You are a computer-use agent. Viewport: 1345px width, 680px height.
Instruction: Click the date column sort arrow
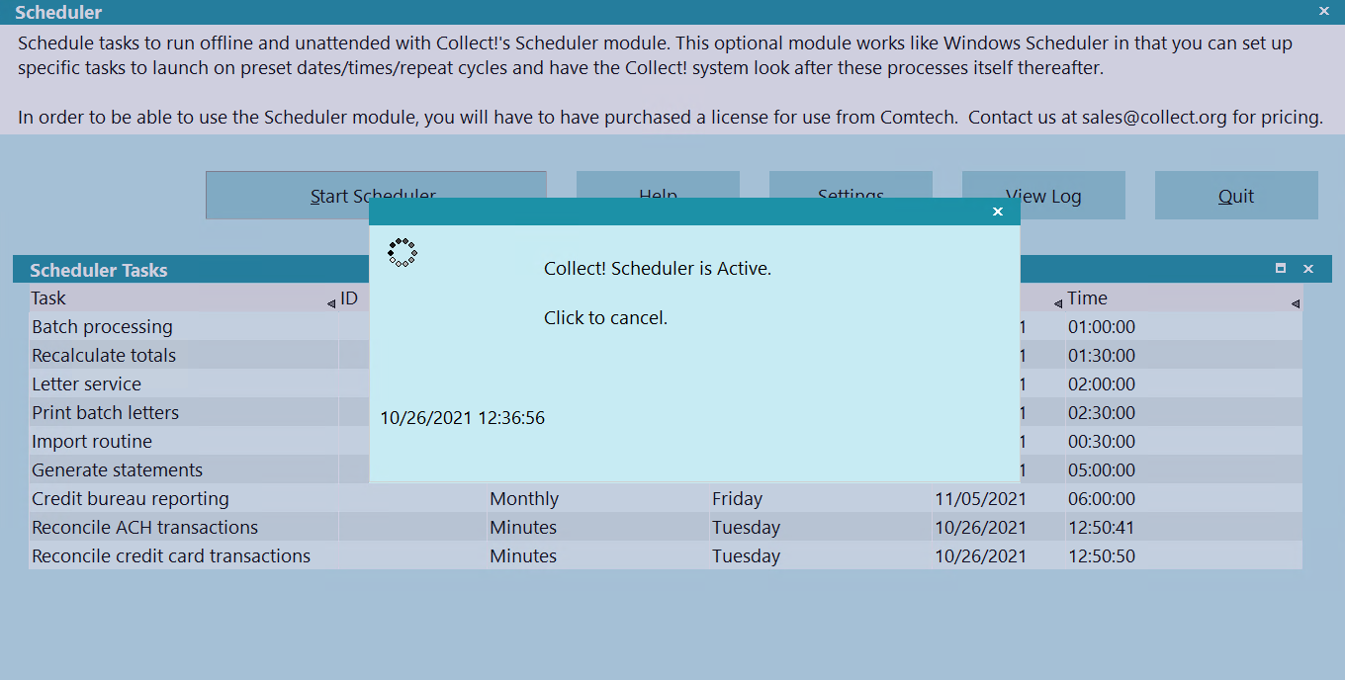(x=1058, y=303)
